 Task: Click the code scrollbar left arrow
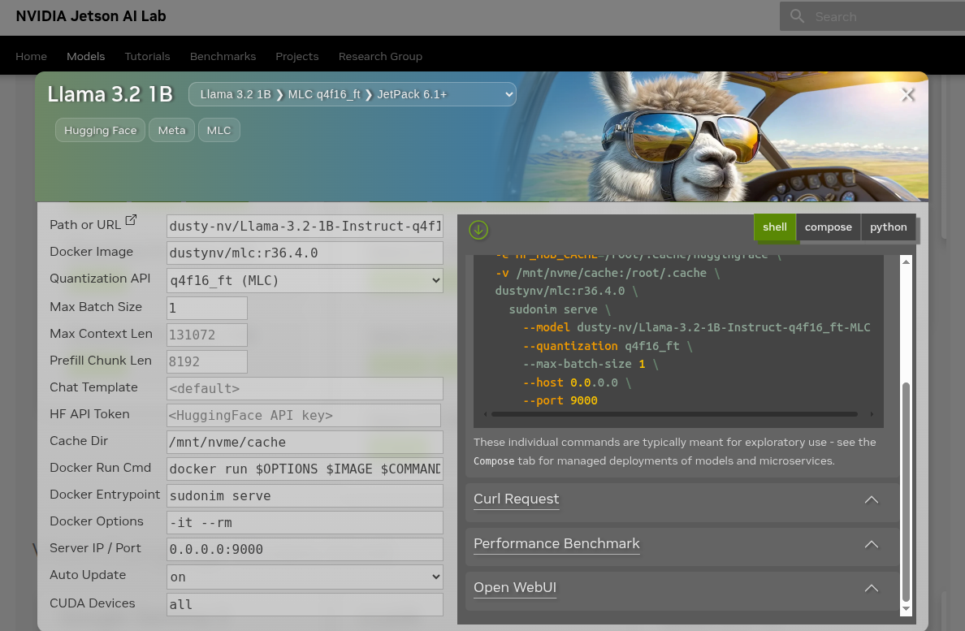click(x=486, y=414)
